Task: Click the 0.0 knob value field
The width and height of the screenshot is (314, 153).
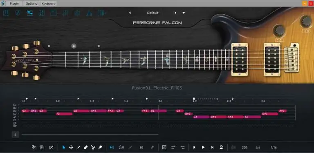Action: click(x=306, y=31)
